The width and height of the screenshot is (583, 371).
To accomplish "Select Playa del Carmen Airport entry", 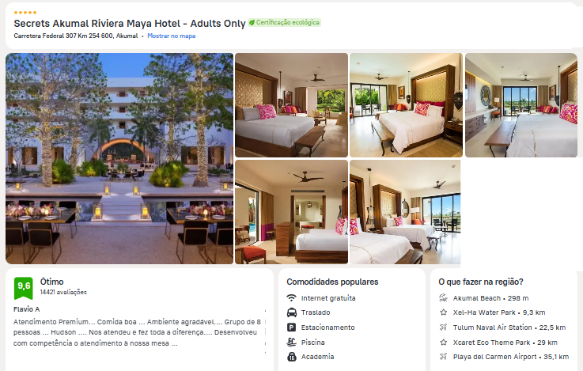I will pyautogui.click(x=504, y=357).
